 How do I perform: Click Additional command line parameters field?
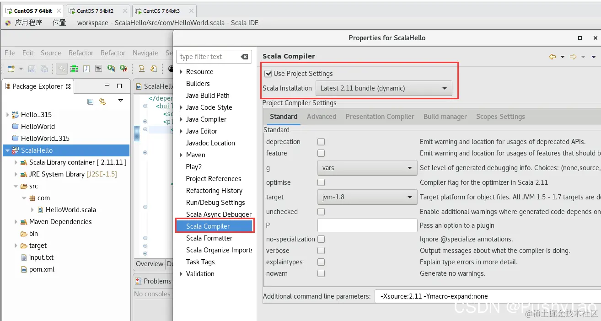point(488,296)
